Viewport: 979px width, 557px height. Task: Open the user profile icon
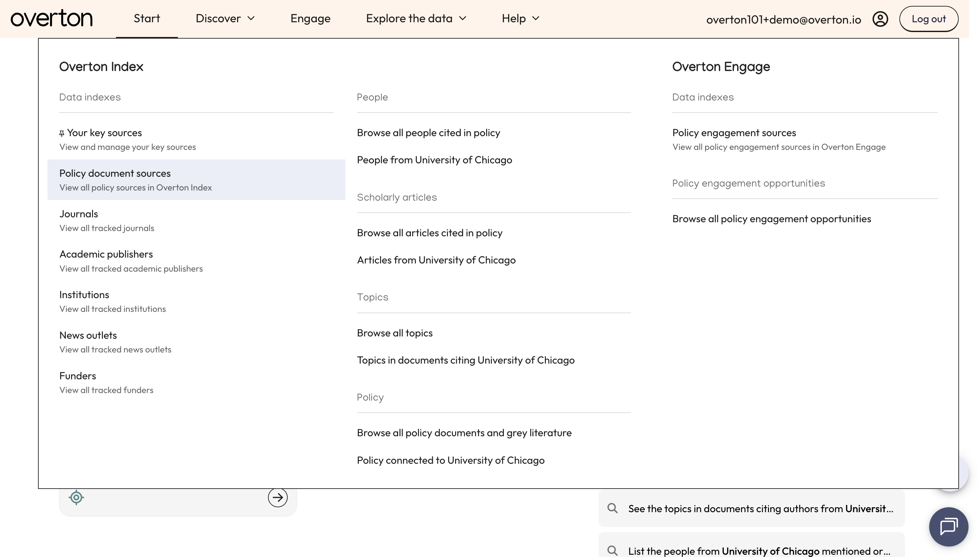(880, 19)
